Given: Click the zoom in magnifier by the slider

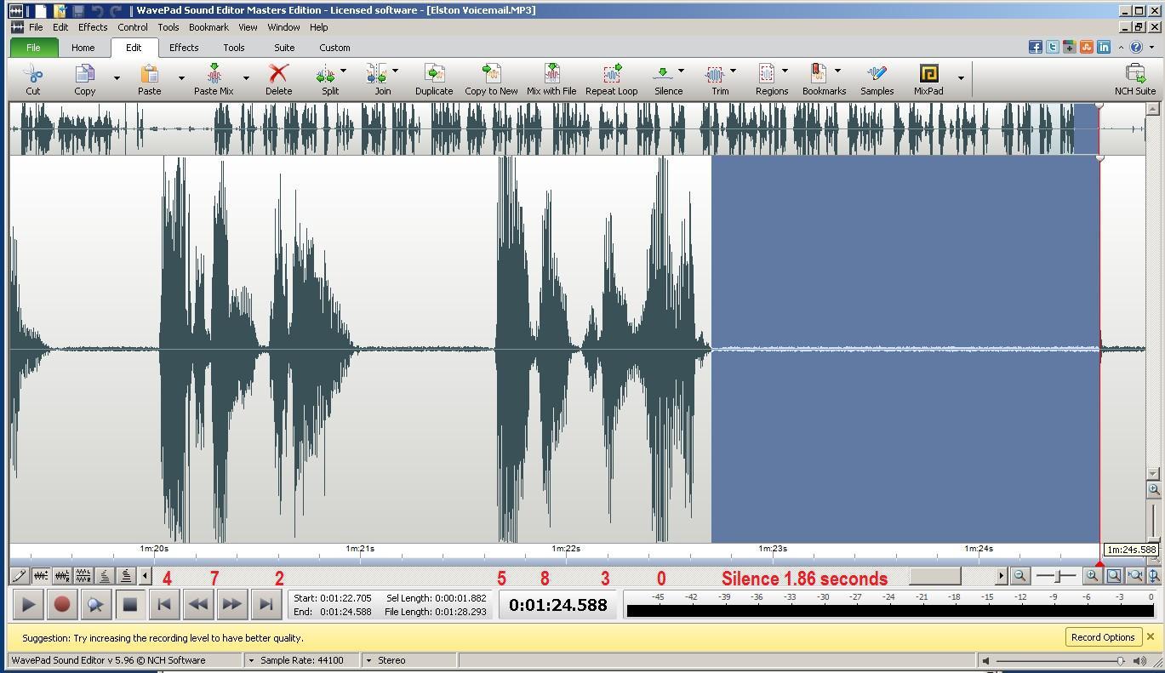Looking at the screenshot, I should pos(1092,576).
